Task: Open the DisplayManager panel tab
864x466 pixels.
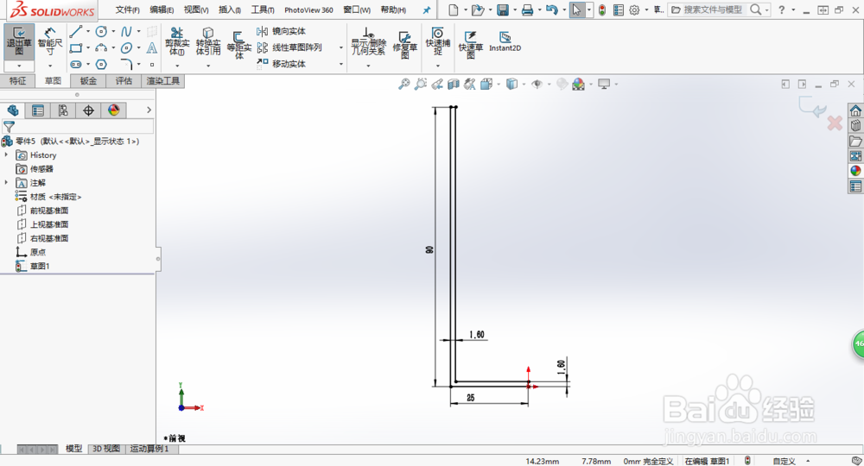Action: (x=113, y=110)
